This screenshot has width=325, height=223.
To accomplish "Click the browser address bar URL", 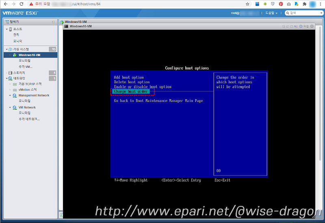I will click(86, 4).
